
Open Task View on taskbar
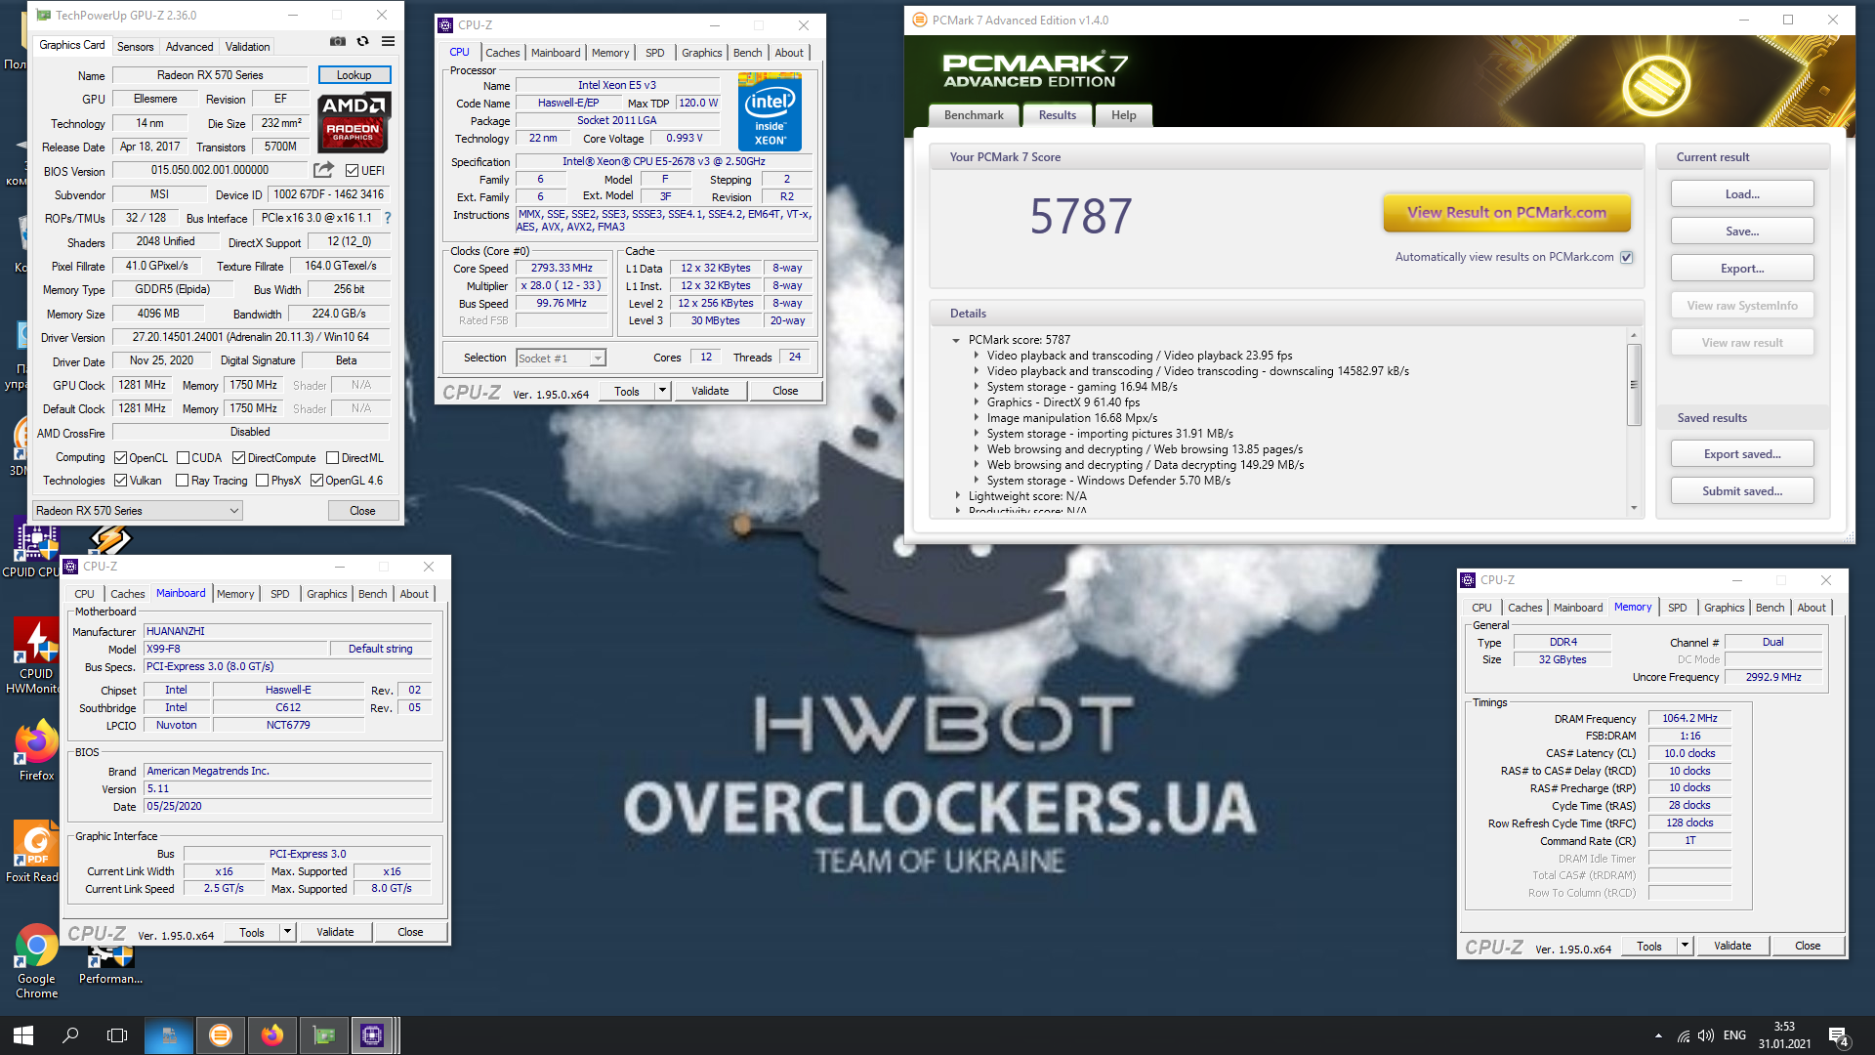pos(117,1035)
